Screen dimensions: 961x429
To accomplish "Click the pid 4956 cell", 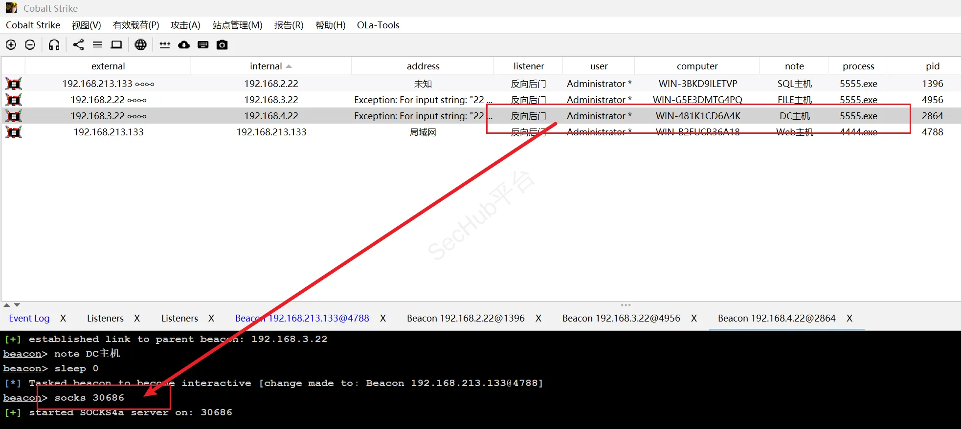I will (x=933, y=100).
